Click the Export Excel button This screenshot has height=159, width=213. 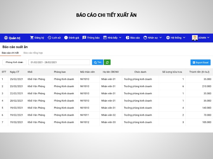[200, 62]
